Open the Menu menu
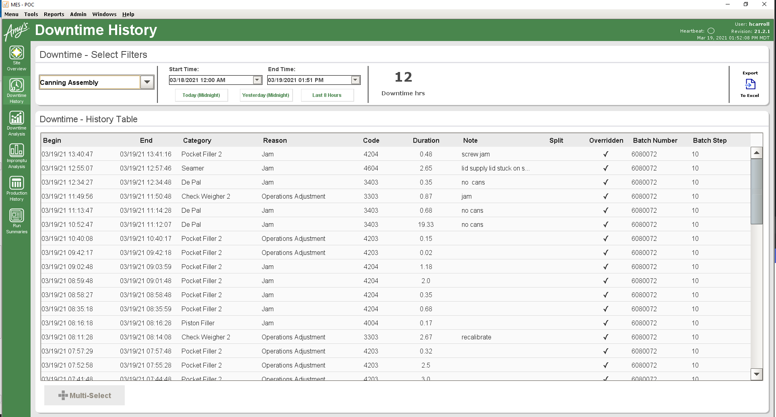This screenshot has width=776, height=417. 11,14
